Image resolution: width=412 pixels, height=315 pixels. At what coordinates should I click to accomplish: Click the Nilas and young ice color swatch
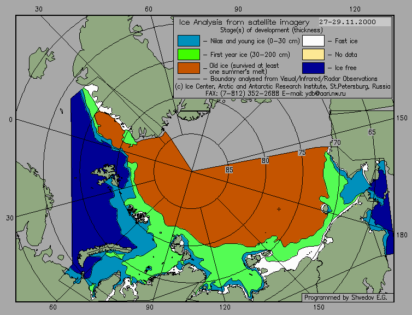click(x=189, y=41)
